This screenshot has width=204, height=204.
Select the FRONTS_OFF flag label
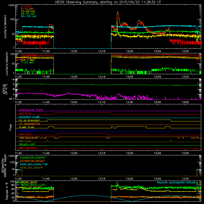pos(27,144)
